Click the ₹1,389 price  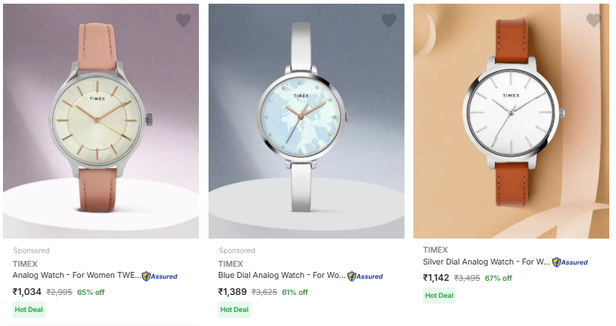(232, 292)
